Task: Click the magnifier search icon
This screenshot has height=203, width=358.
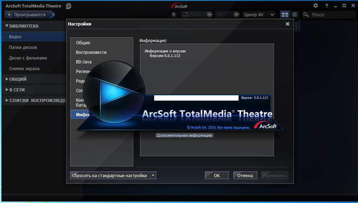Action: (x=306, y=15)
